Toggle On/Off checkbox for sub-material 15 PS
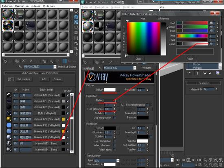Screen dimensions: 224x168 coord(68,143)
